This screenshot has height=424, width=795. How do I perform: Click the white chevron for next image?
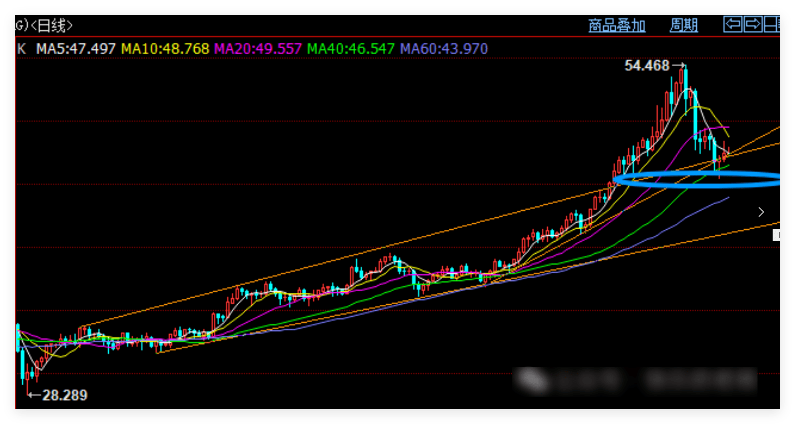761,212
